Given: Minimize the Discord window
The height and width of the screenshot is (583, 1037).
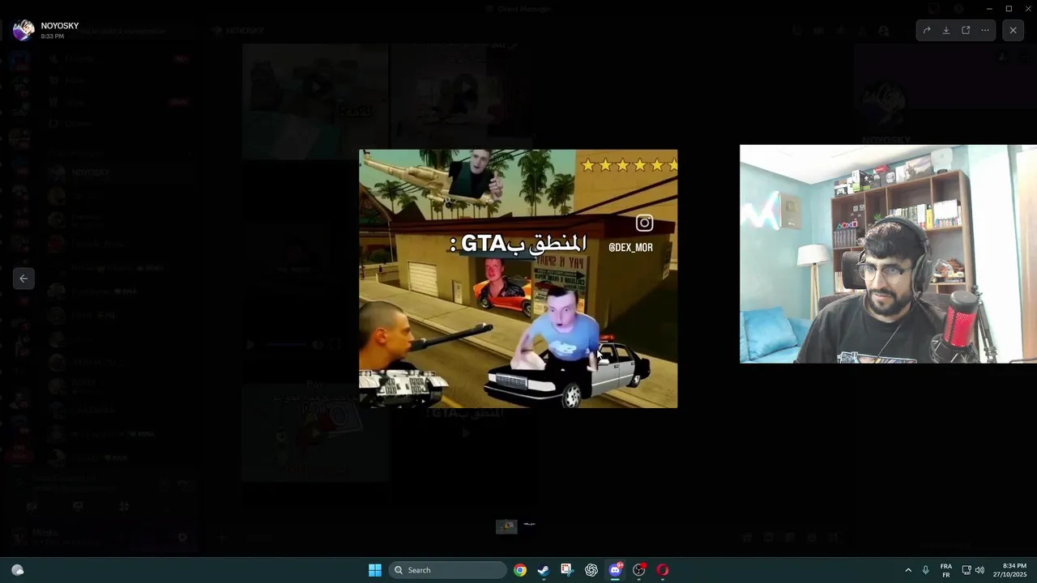Looking at the screenshot, I should tap(989, 9).
